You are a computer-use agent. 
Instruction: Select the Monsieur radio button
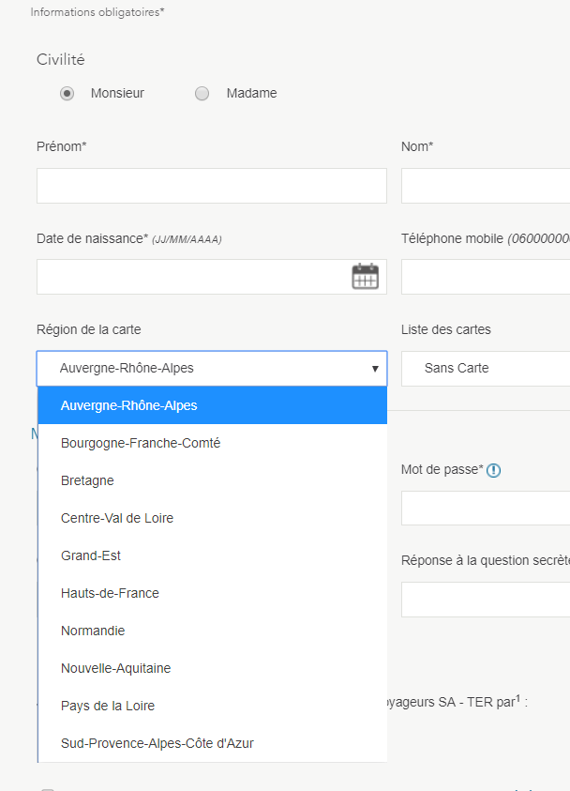67,93
